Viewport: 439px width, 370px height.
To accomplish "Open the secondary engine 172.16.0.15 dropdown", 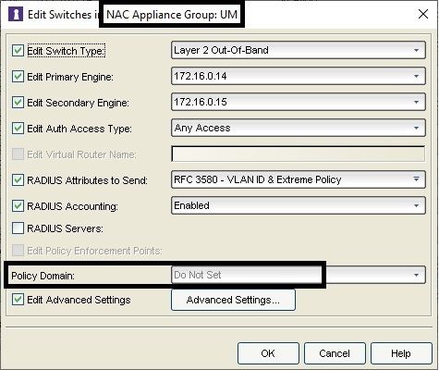I will [299, 102].
